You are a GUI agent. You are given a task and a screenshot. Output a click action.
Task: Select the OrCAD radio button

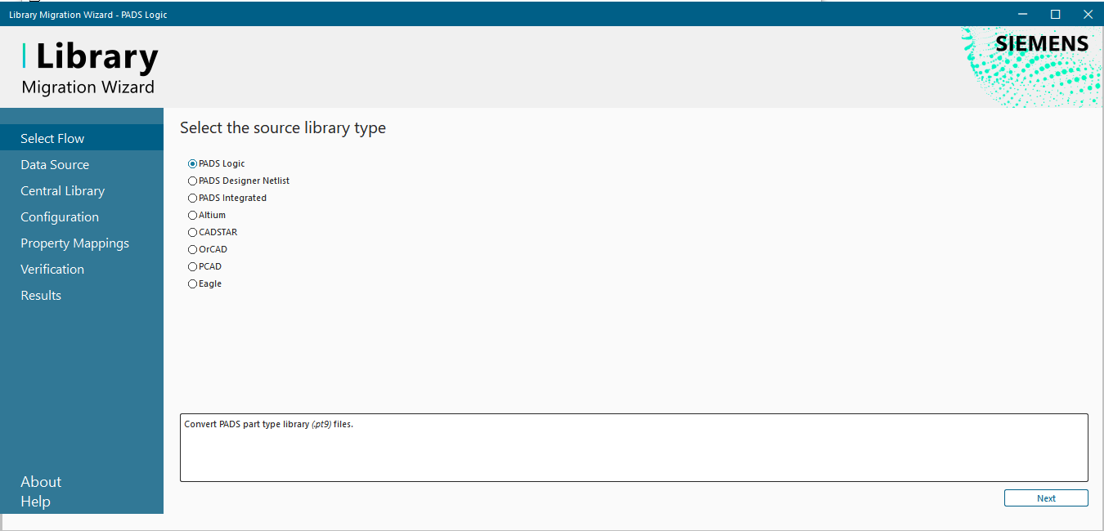(x=193, y=250)
